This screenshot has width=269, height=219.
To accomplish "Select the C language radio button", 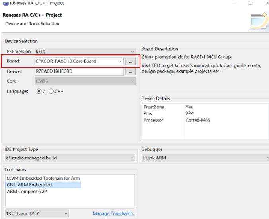I will 39,91.
